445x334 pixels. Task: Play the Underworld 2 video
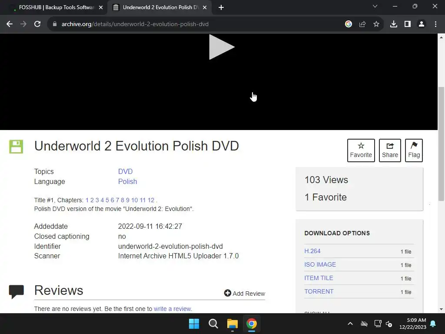[221, 47]
